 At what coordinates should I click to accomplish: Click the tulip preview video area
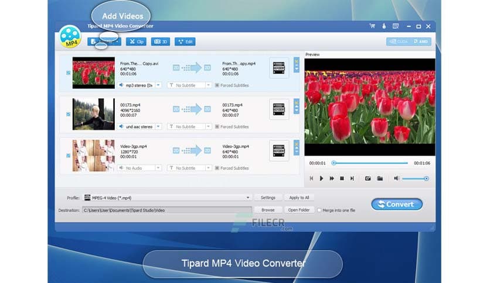(370, 107)
